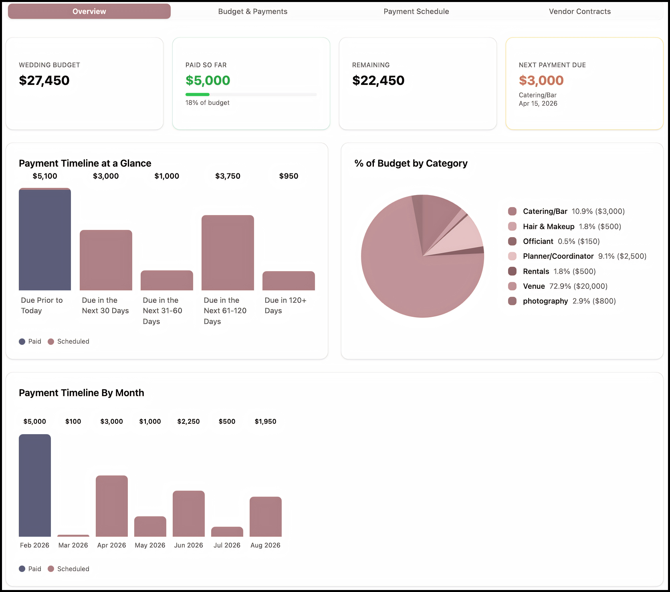This screenshot has height=592, width=670.
Task: Click the Wedding Budget summary card
Action: tap(85, 83)
